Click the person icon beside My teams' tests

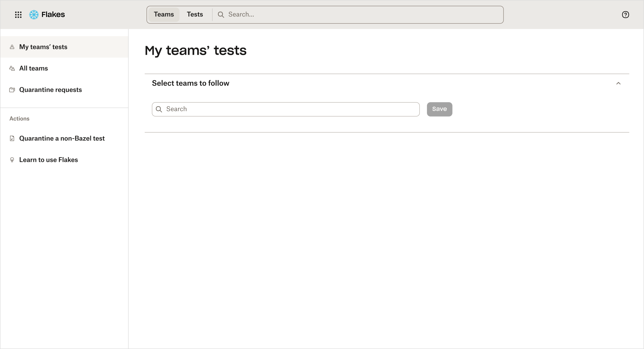[12, 47]
